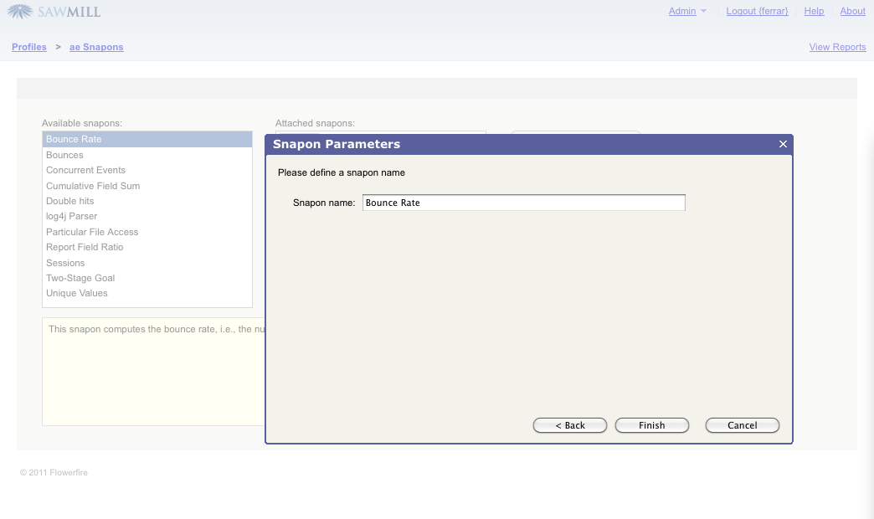Open the ae Snapons breadcrumb link
Image resolution: width=874 pixels, height=519 pixels.
point(96,47)
